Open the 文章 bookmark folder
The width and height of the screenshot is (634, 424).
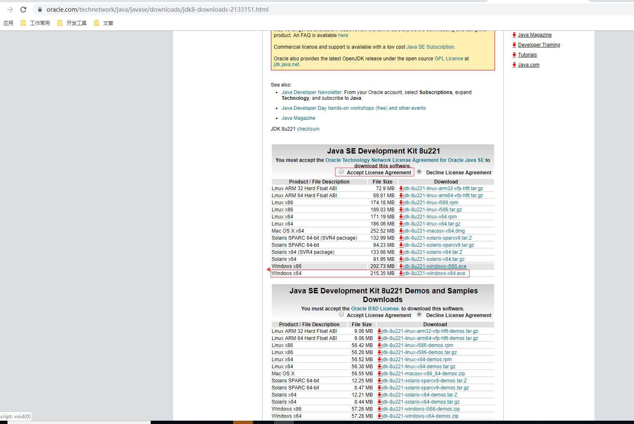[104, 23]
